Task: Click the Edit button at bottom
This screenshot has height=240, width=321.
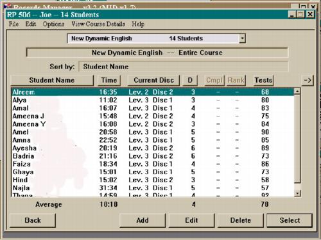Action: (191, 220)
